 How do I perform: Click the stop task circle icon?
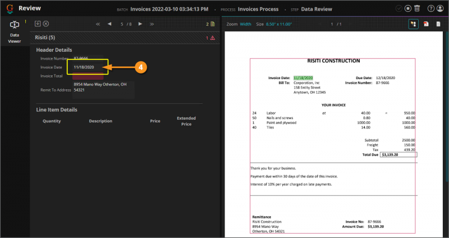click(x=408, y=9)
